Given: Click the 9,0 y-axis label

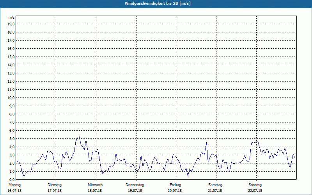Looking at the screenshot, I should click(12, 106).
